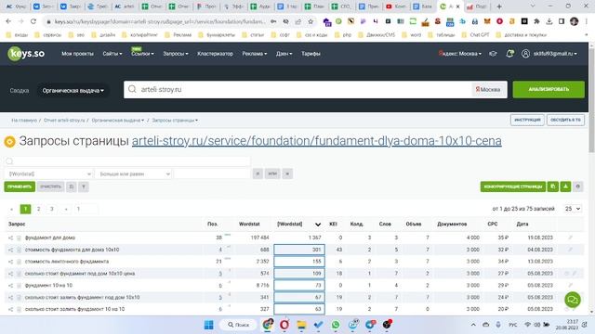Click the magnifier icon in domain search field

132,89
